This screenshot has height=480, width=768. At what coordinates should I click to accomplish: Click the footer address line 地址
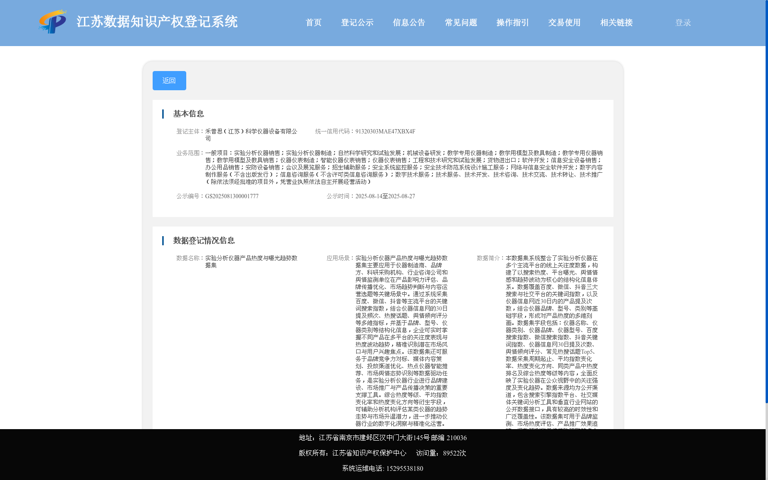point(383,438)
